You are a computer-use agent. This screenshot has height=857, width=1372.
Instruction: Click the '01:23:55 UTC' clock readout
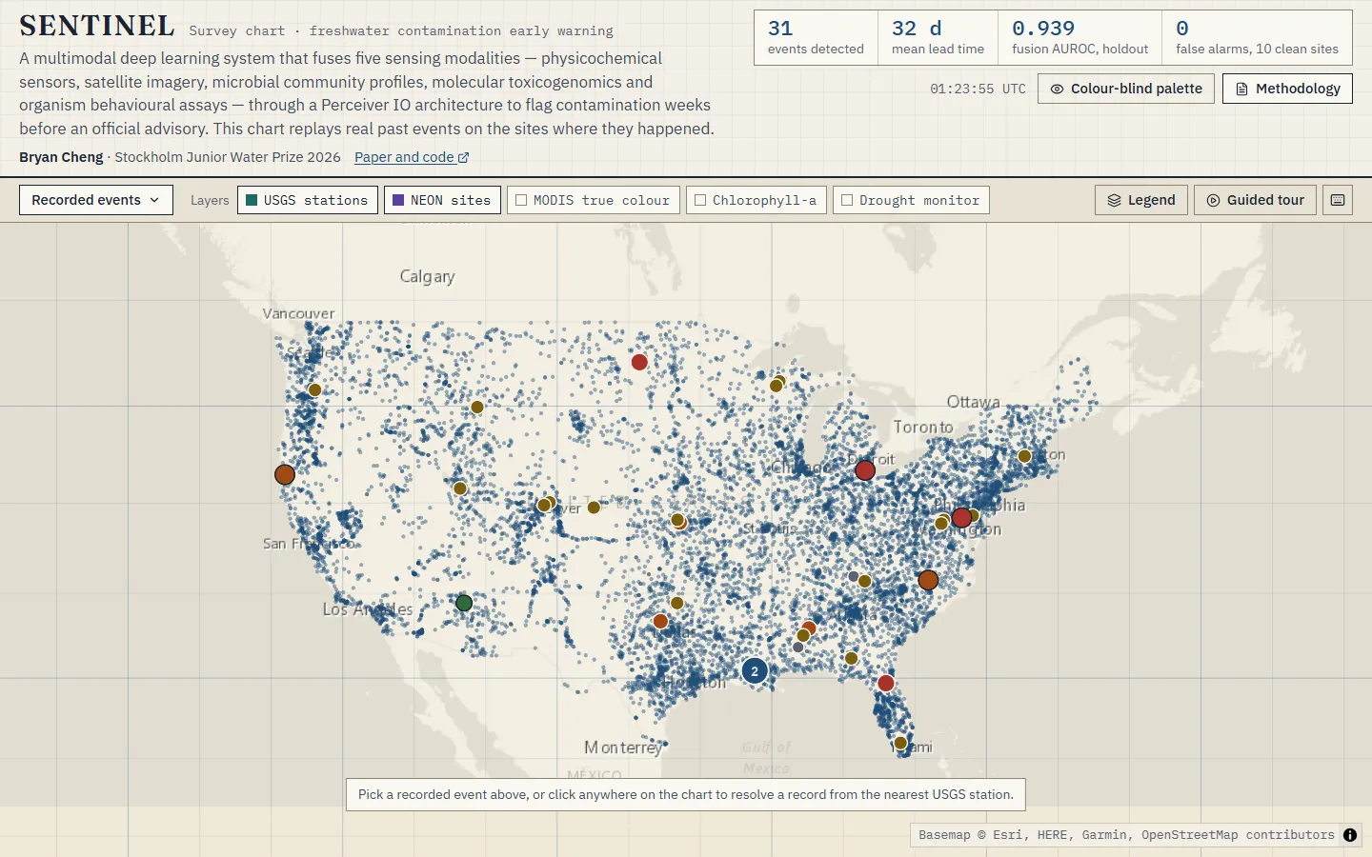tap(978, 89)
